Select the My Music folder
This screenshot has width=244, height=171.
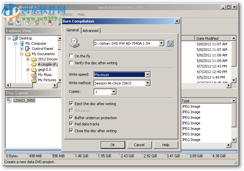(45, 75)
